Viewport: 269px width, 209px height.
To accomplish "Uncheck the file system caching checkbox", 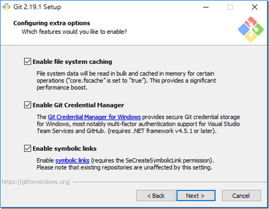I will coord(27,61).
